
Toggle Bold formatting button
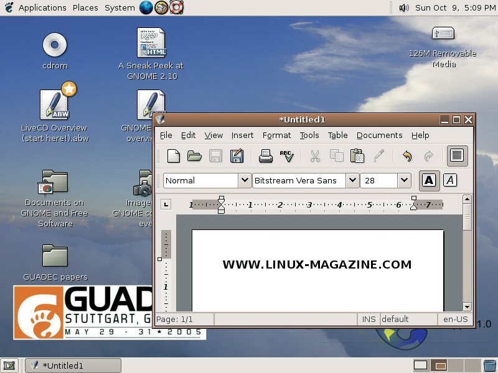click(429, 180)
